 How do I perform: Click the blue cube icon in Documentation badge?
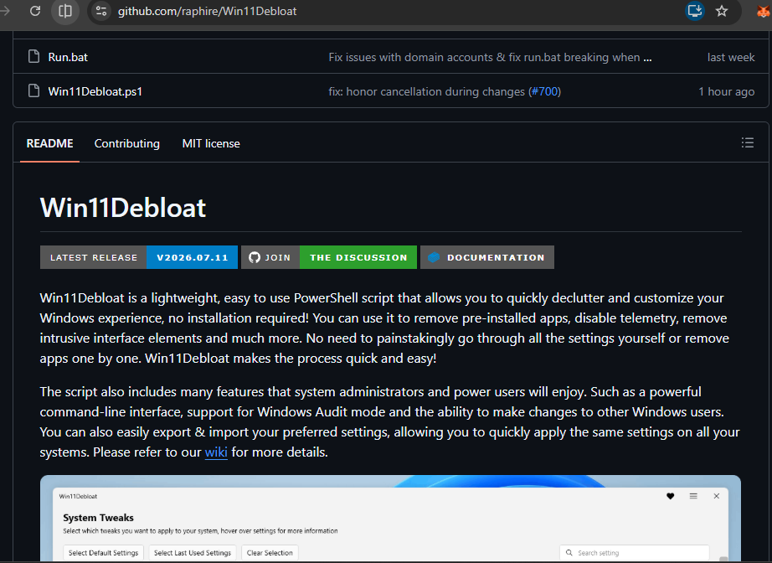pyautogui.click(x=434, y=257)
